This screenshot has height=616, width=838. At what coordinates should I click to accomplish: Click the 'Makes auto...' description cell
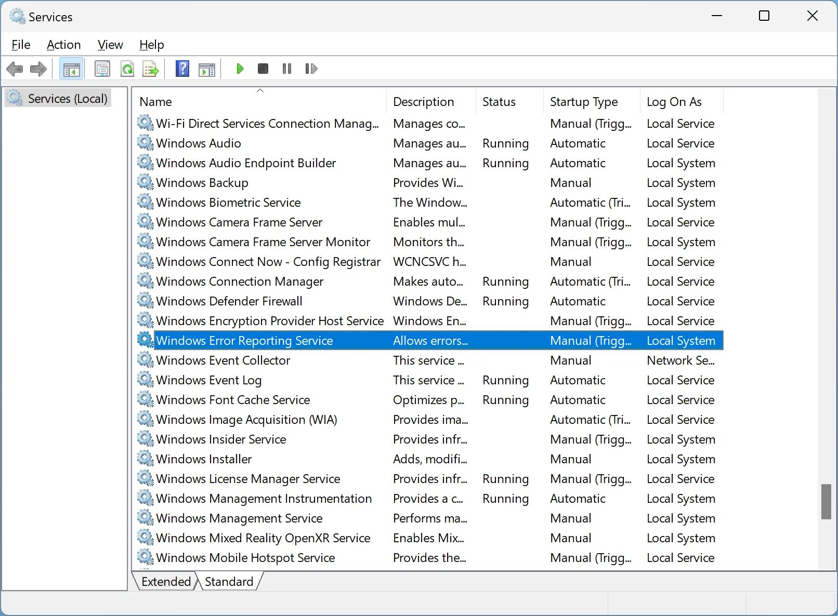[428, 281]
